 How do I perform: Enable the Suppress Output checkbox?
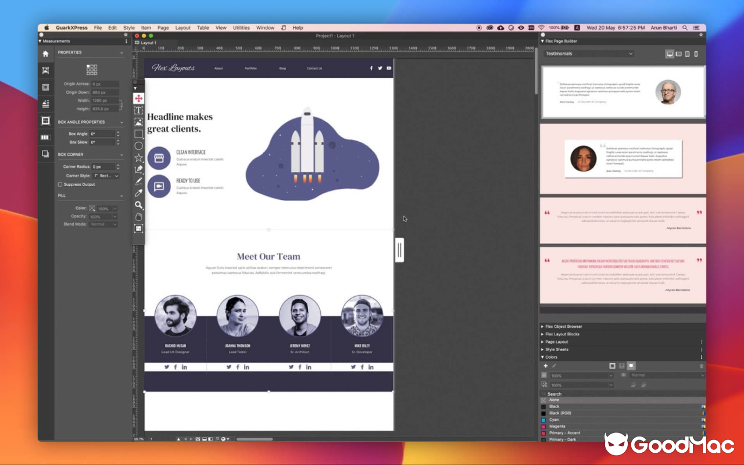60,184
